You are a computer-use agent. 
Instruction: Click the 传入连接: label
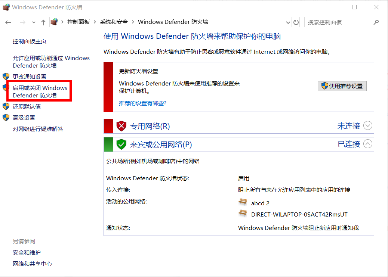click(x=118, y=190)
